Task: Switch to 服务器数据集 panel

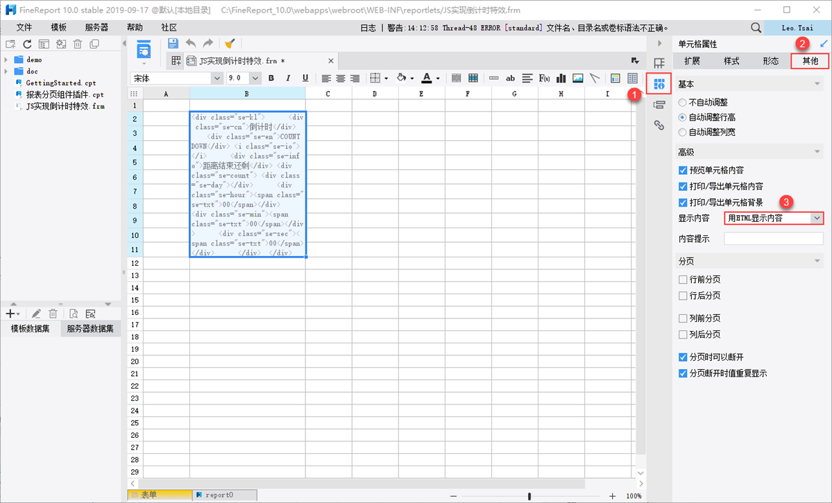Action: [90, 328]
